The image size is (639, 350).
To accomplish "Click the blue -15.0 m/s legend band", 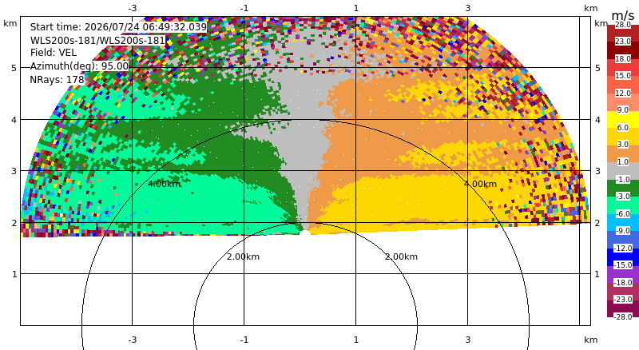I will (x=623, y=257).
